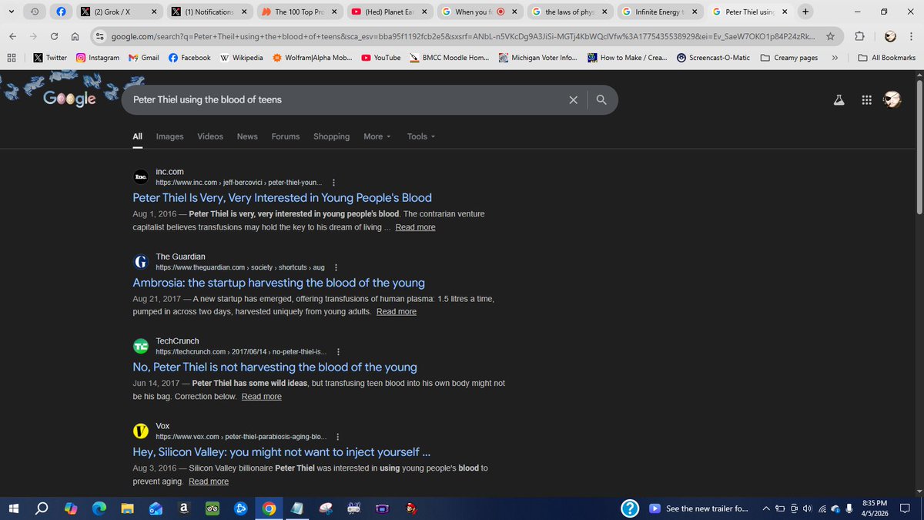Click Read more under the TechCrunch result
Image resolution: width=924 pixels, height=520 pixels.
click(x=261, y=396)
